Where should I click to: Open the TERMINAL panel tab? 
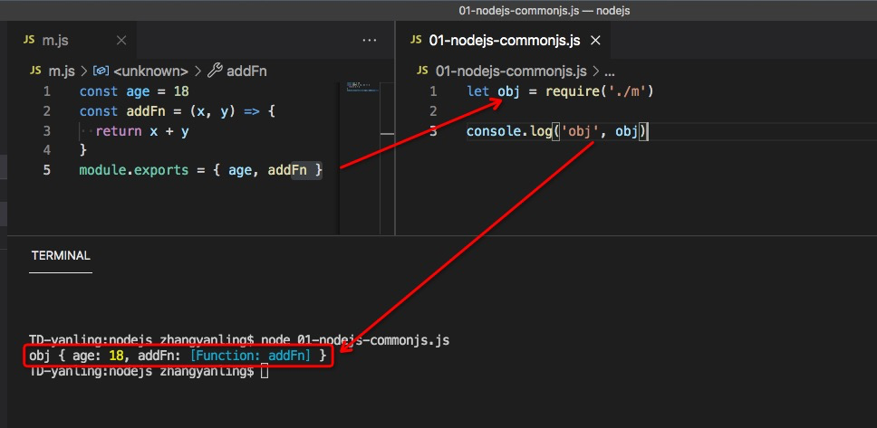pyautogui.click(x=61, y=256)
